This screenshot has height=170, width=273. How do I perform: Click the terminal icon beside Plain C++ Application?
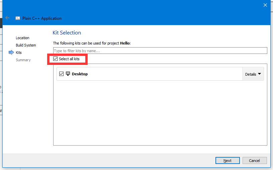coord(18,18)
